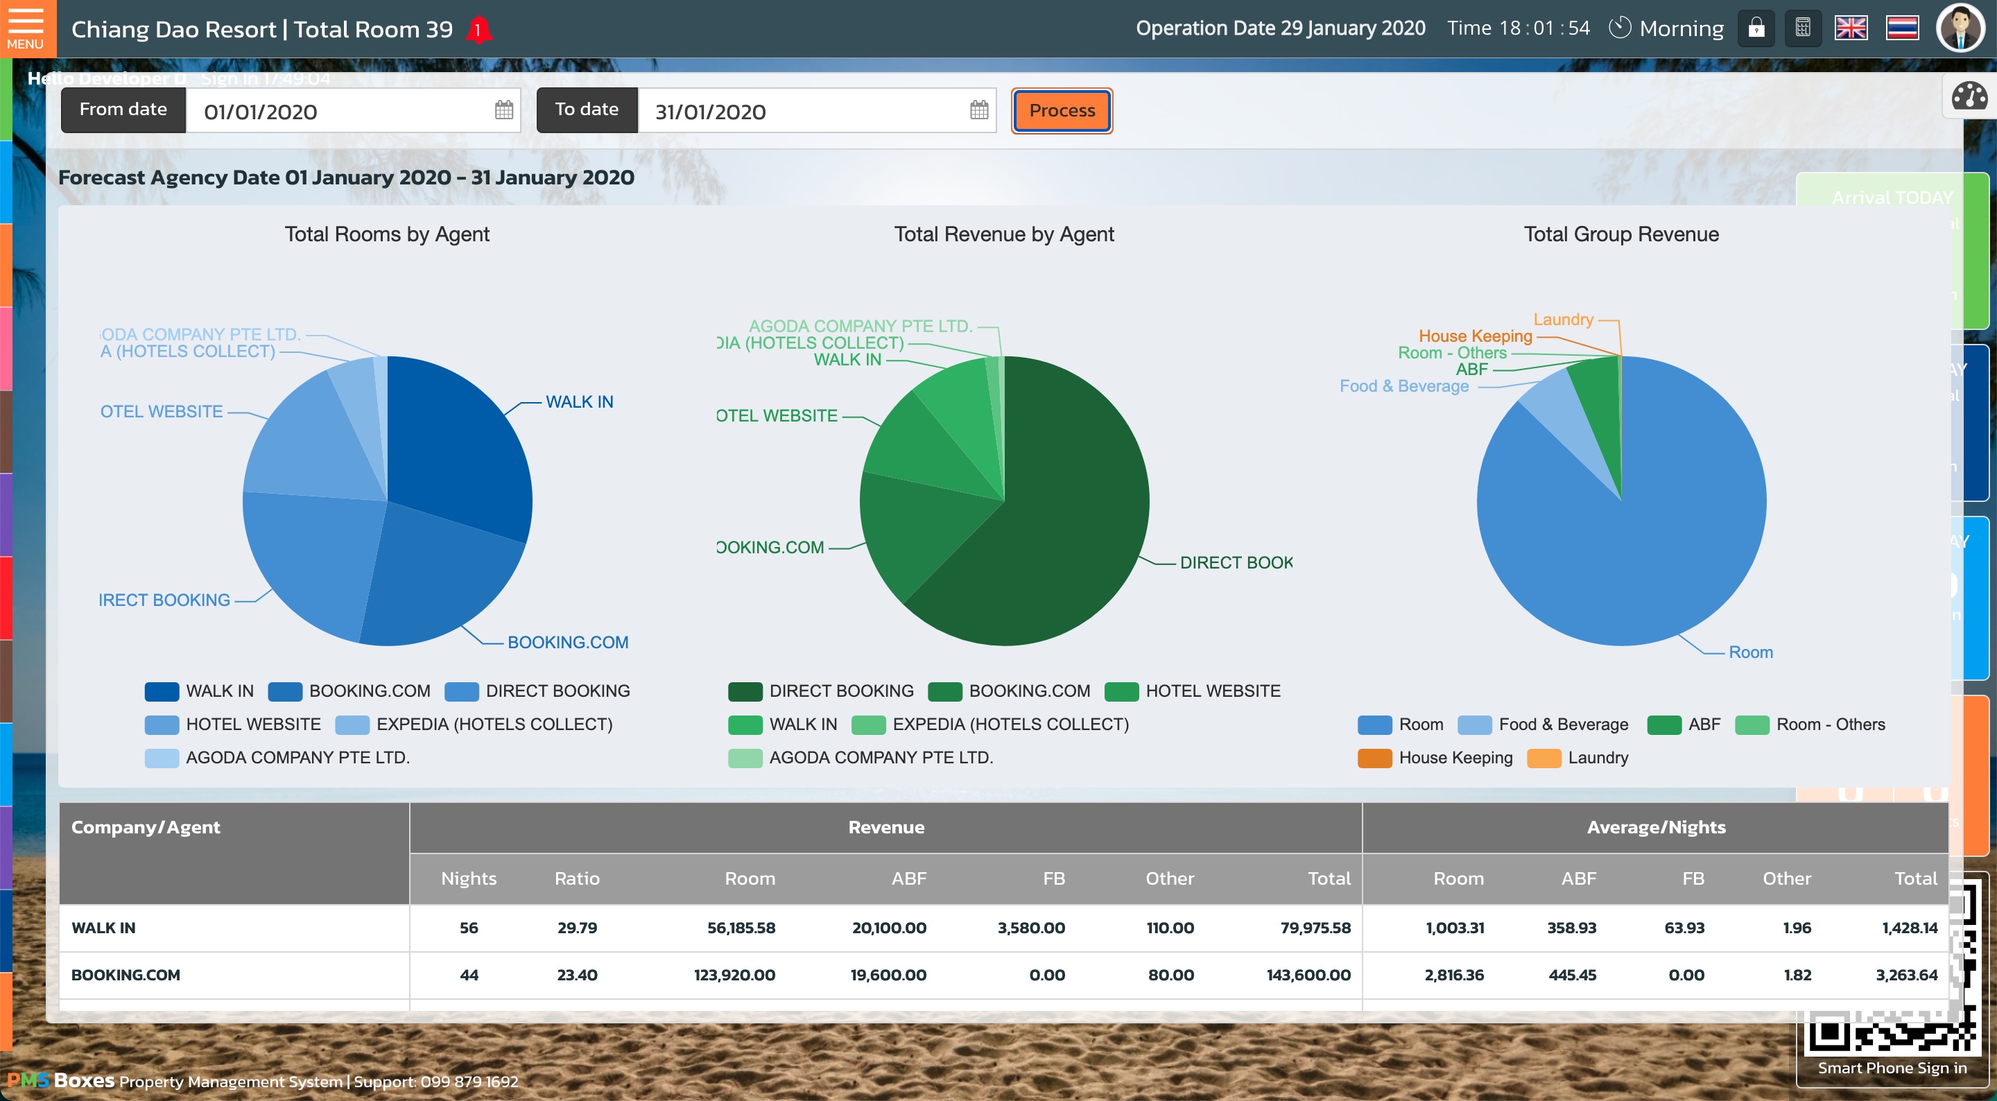
Task: Select the BOOKING.COM table row name
Action: (x=126, y=976)
